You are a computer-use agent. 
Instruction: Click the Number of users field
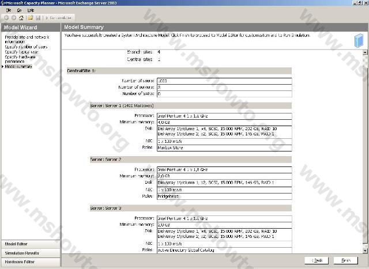(x=224, y=81)
